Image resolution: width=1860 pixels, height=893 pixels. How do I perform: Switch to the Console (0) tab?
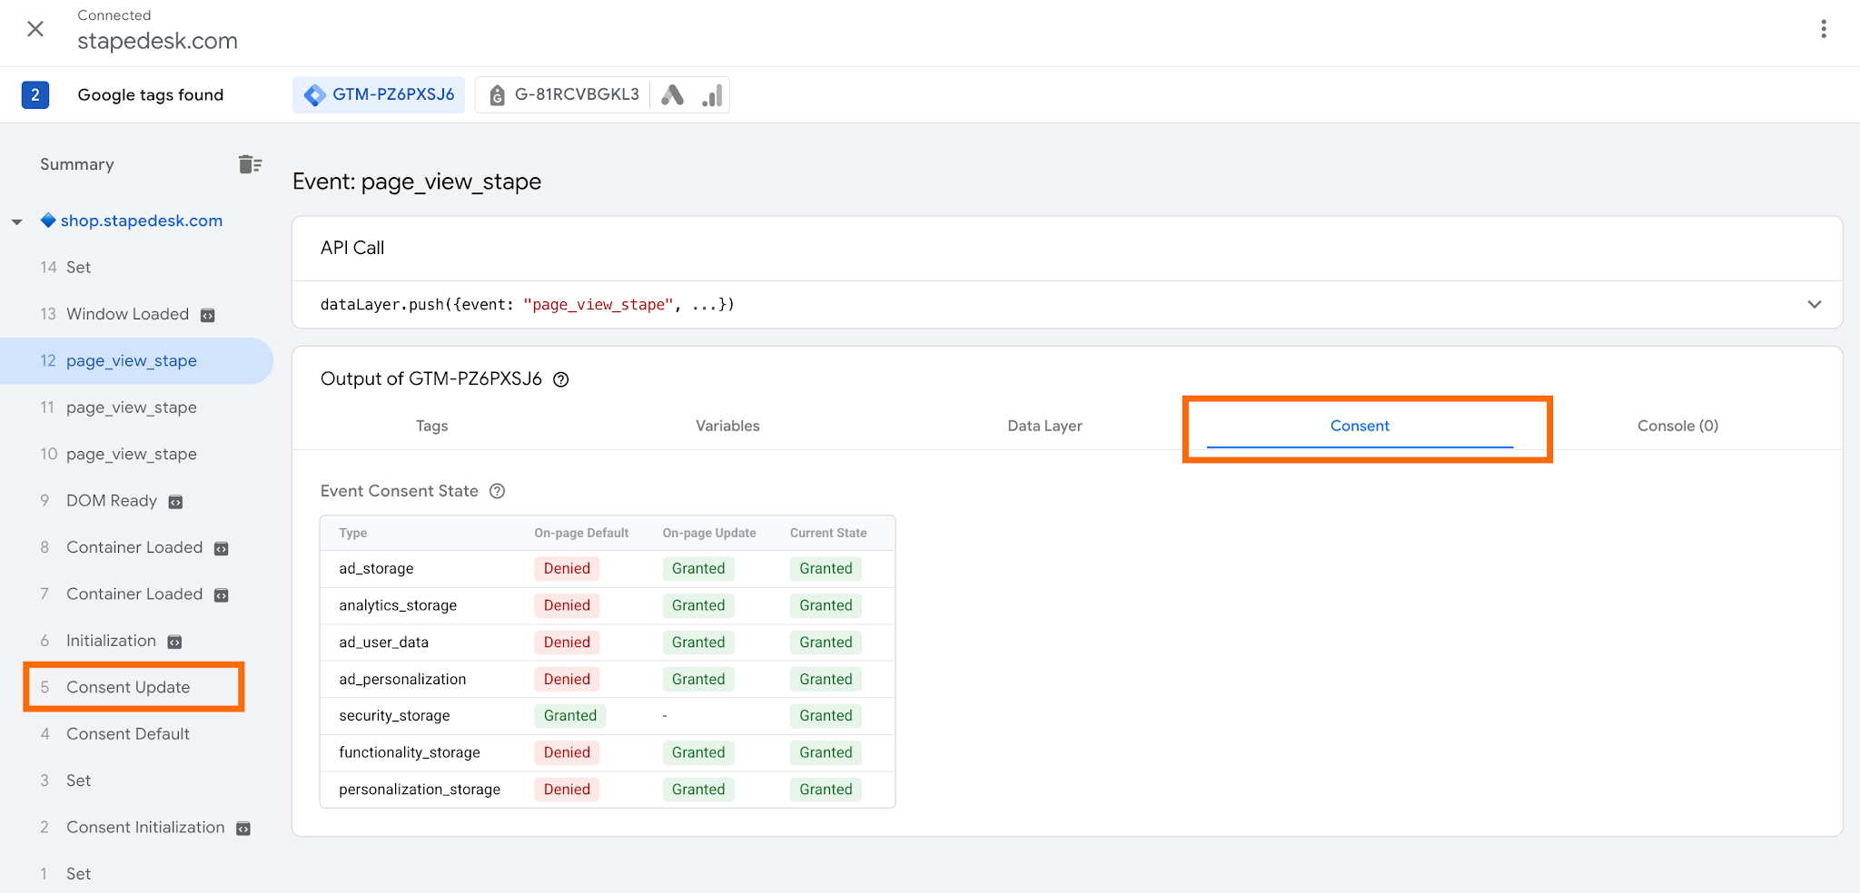1677,426
